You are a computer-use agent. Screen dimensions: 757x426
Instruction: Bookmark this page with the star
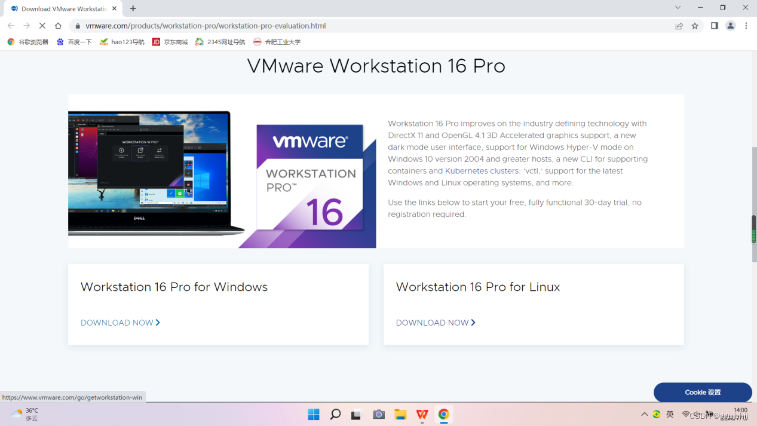point(695,26)
